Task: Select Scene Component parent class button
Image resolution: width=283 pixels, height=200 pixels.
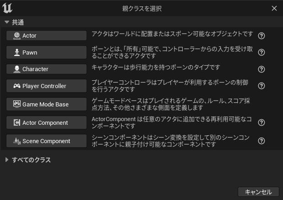Action: tap(47, 141)
